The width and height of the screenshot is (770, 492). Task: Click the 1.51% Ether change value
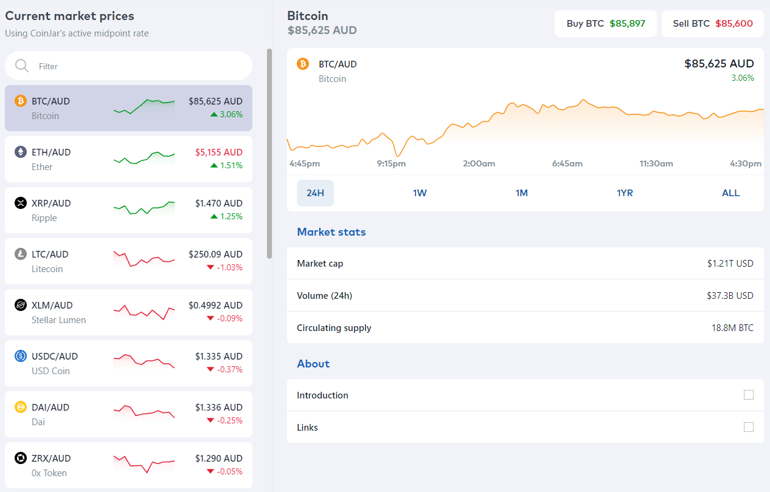pos(232,165)
